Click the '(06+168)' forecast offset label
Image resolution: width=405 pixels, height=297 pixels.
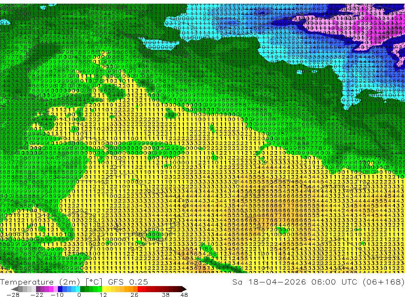[x=384, y=282]
